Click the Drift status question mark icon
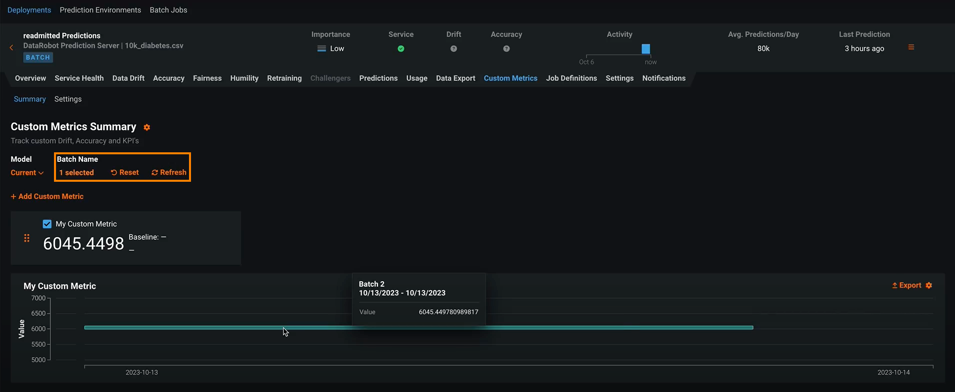This screenshot has height=392, width=955. tap(453, 49)
